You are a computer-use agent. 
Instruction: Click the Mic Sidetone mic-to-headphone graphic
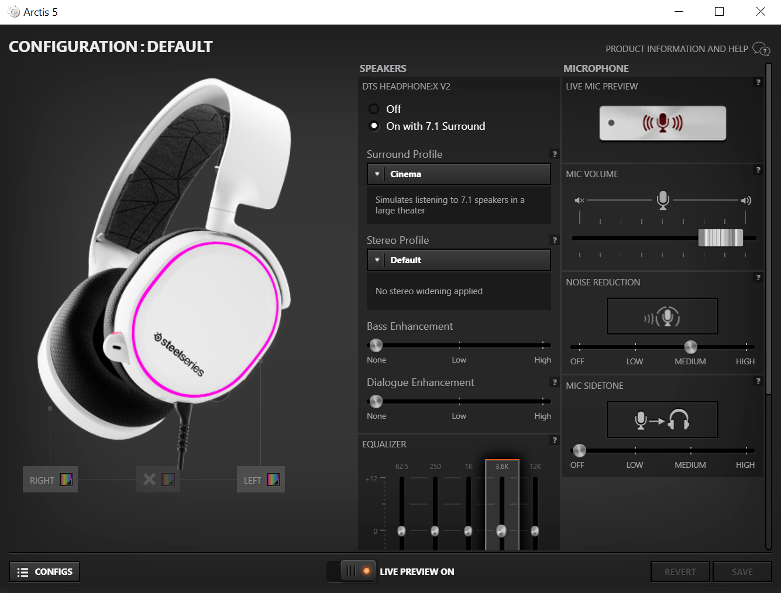coord(662,419)
